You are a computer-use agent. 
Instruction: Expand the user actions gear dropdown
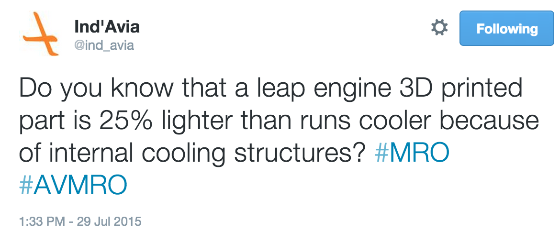(x=439, y=28)
